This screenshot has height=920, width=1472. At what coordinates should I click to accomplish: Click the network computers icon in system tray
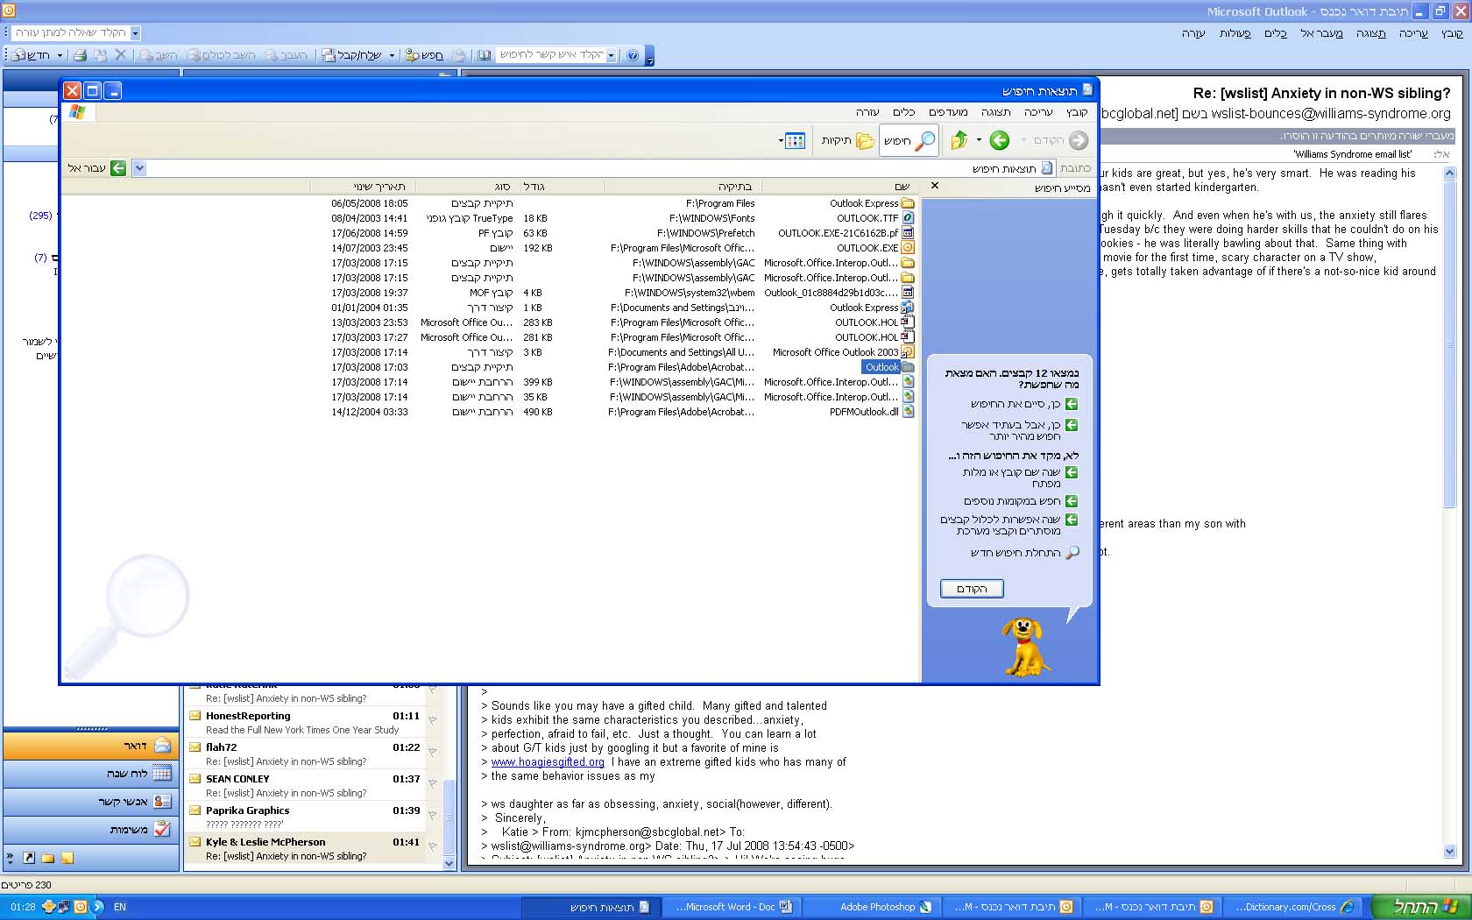[63, 907]
